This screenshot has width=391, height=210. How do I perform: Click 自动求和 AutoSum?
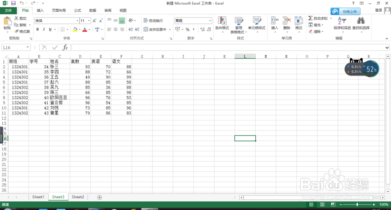point(318,18)
